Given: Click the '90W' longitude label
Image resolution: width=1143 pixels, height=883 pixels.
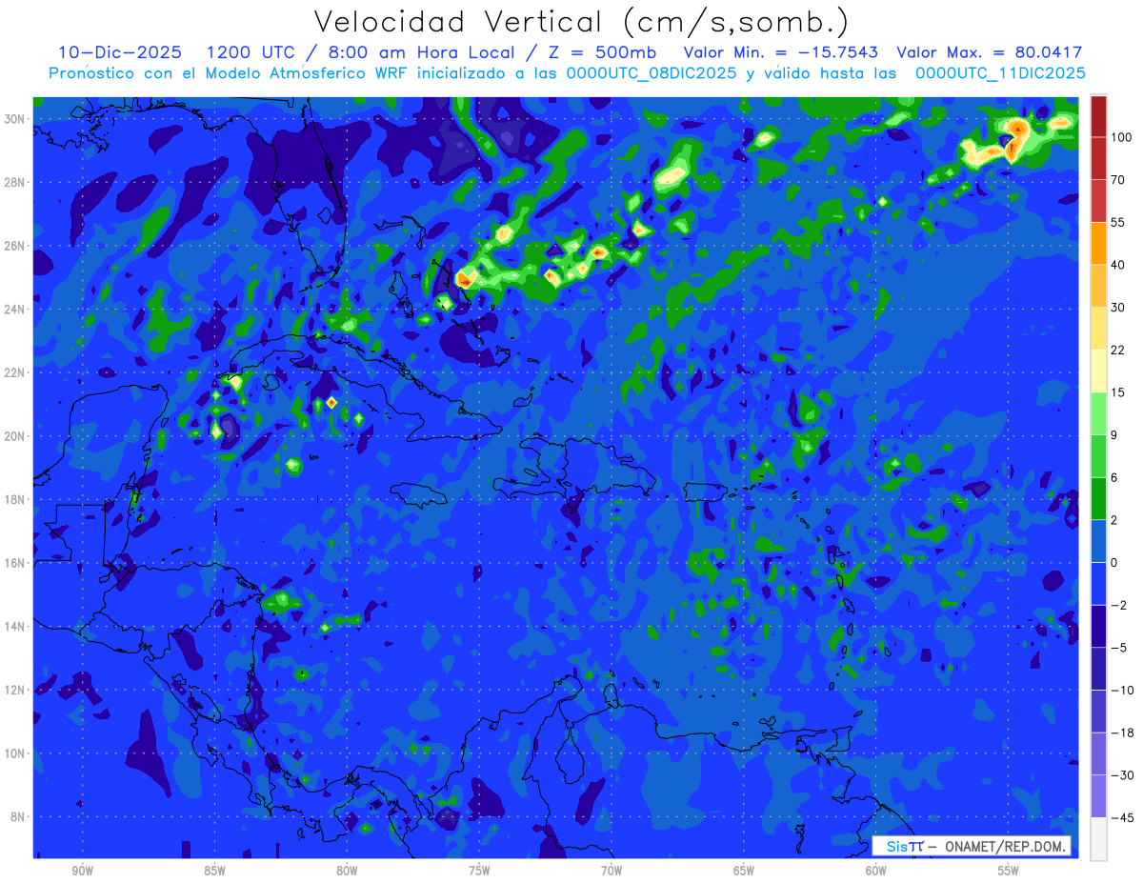Looking at the screenshot, I should tap(82, 871).
